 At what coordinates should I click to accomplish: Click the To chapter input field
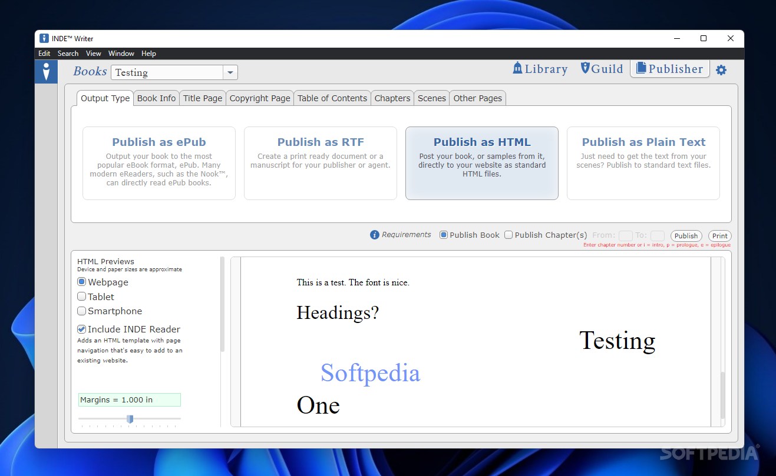pyautogui.click(x=658, y=235)
